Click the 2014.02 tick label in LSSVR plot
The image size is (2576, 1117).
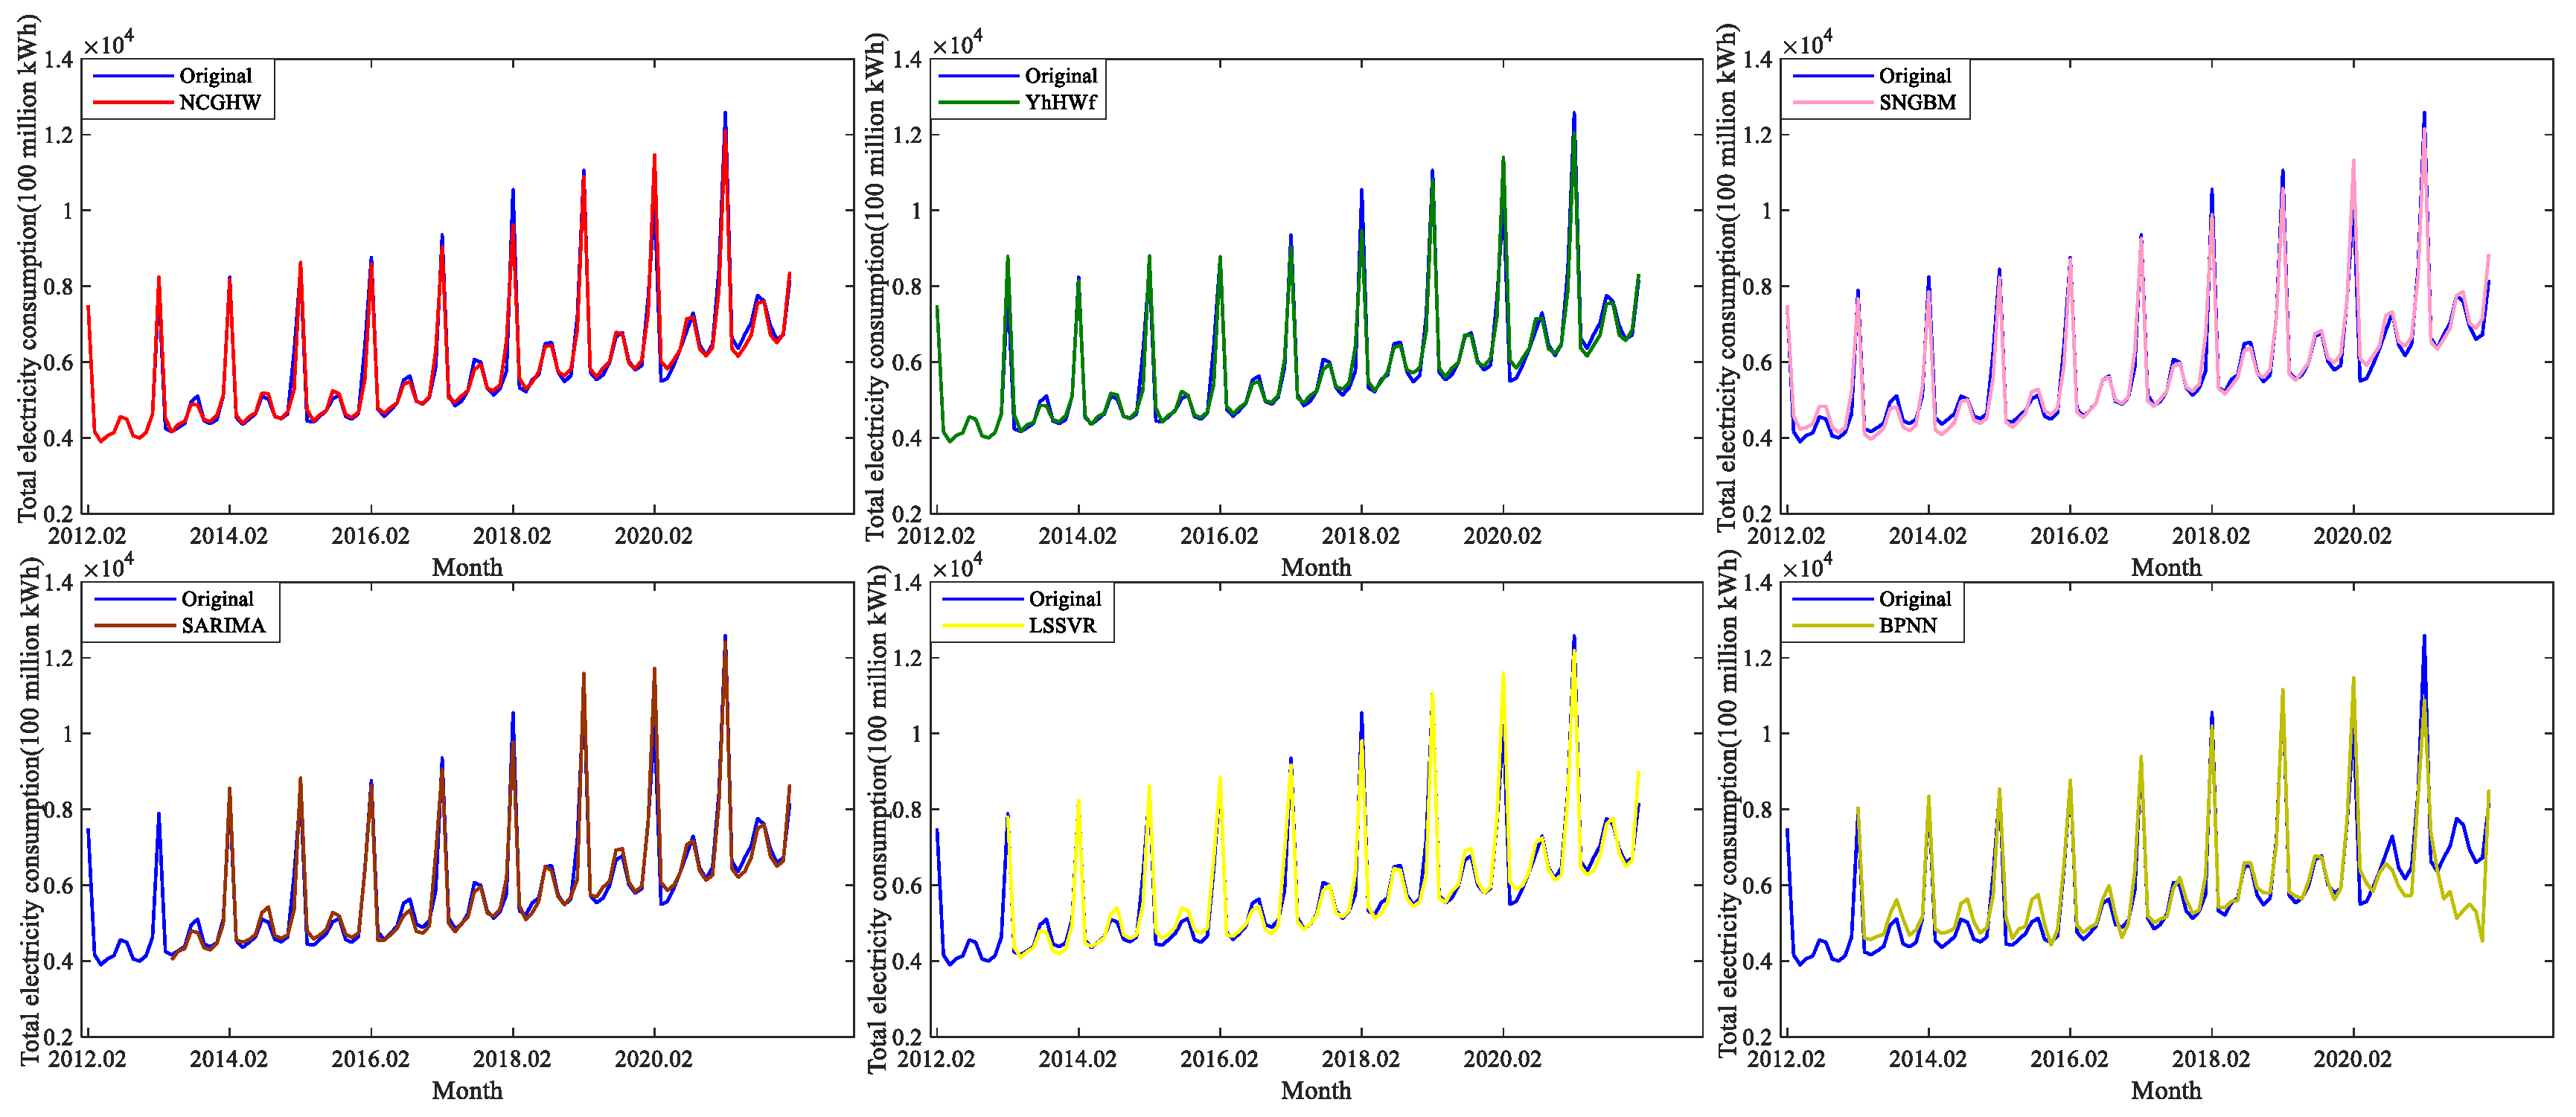pyautogui.click(x=1077, y=1059)
